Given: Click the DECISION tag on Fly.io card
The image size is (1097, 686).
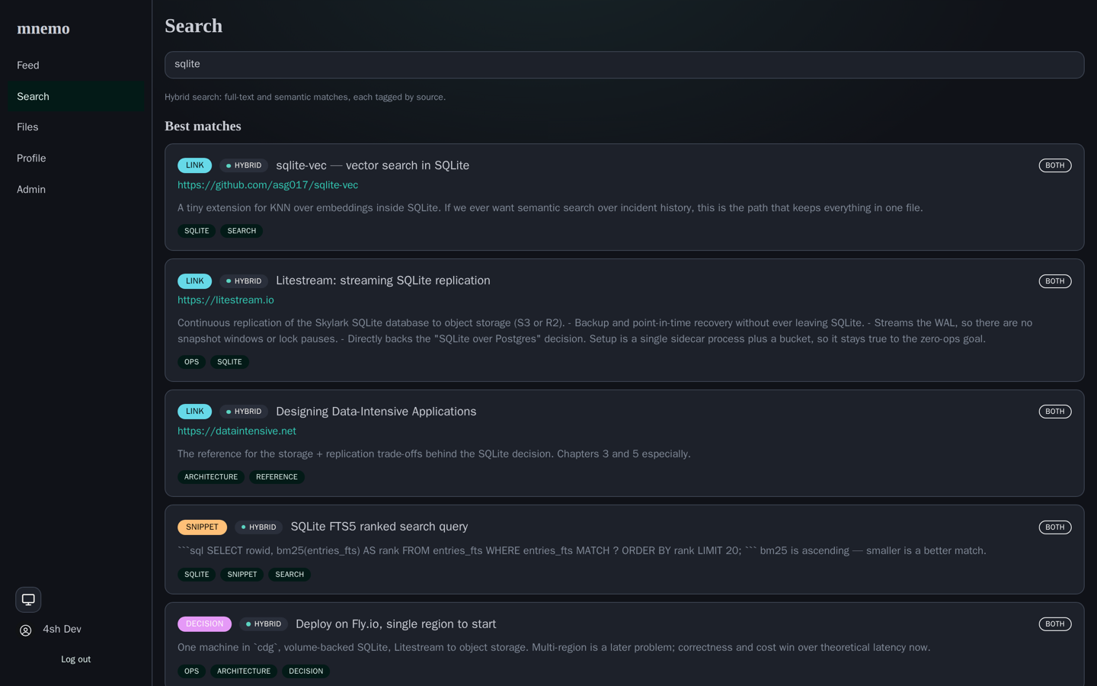Looking at the screenshot, I should click(305, 672).
